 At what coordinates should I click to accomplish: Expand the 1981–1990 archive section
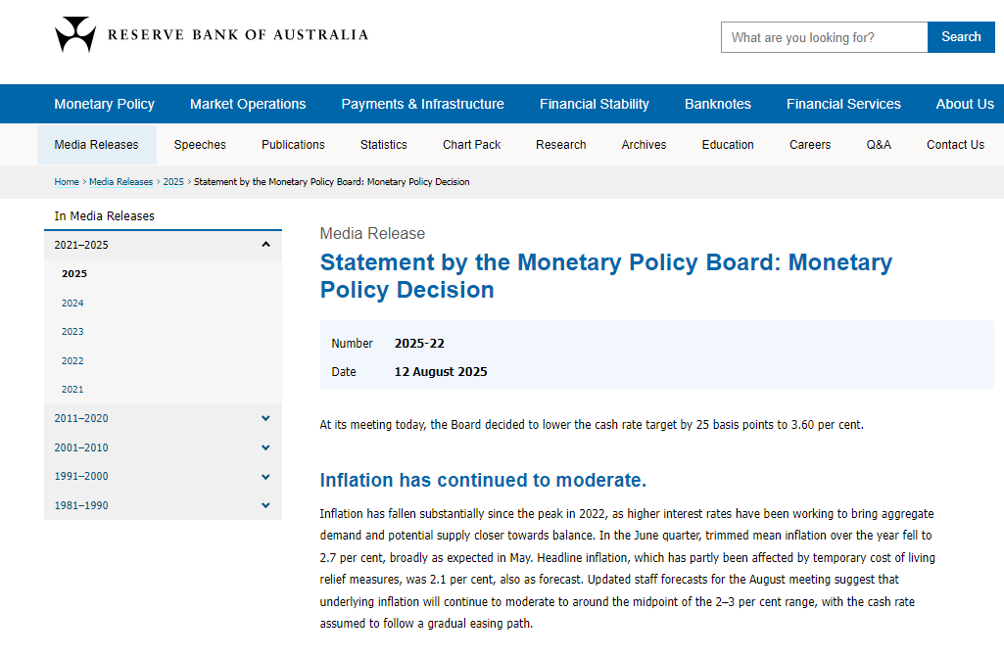click(164, 505)
